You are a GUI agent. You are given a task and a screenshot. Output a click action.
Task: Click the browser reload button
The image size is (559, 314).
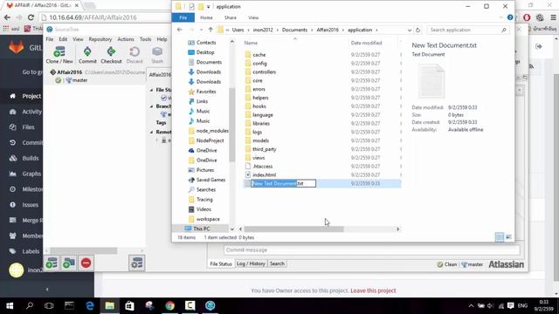tap(31, 17)
